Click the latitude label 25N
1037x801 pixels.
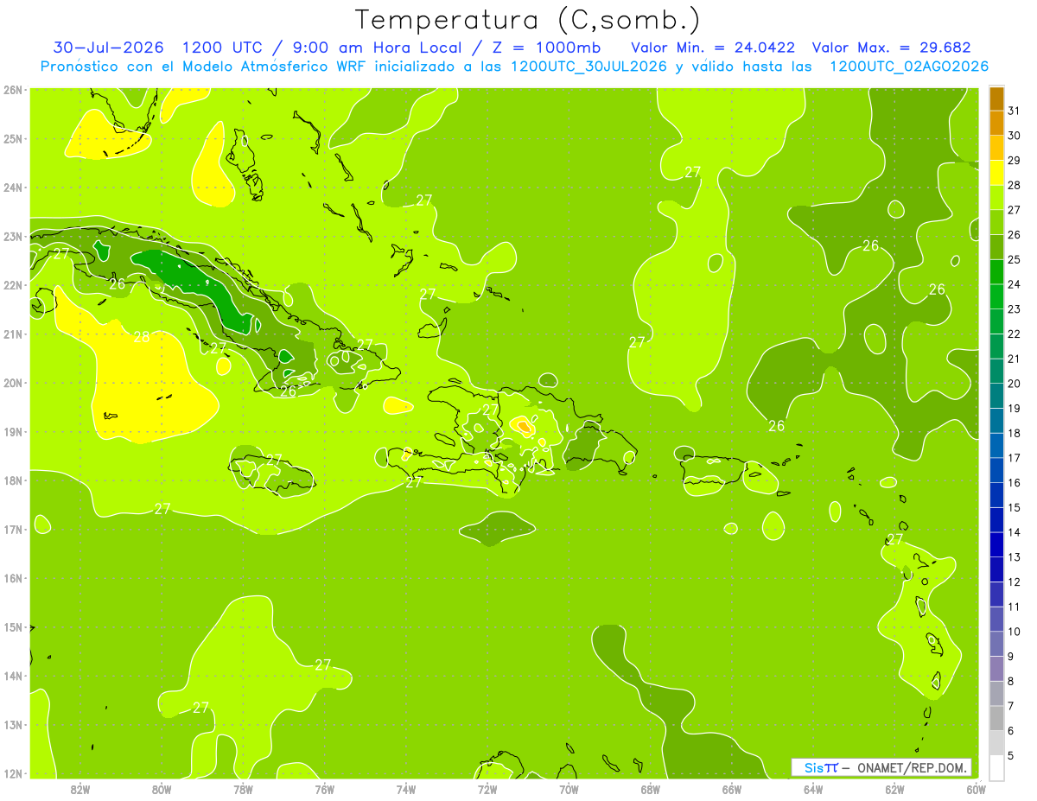pos(13,138)
